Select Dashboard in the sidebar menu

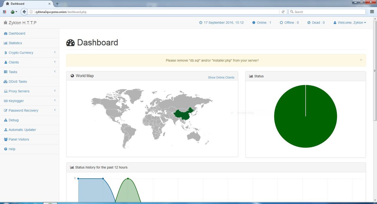(x=17, y=34)
